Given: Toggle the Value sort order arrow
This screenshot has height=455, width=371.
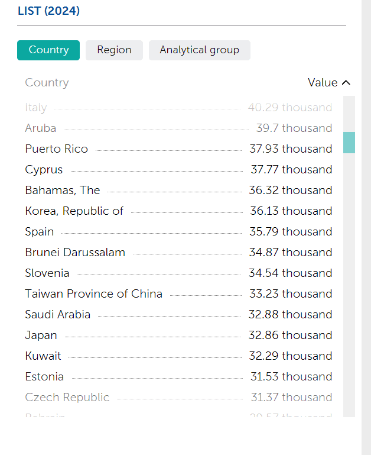Looking at the screenshot, I should pos(346,83).
